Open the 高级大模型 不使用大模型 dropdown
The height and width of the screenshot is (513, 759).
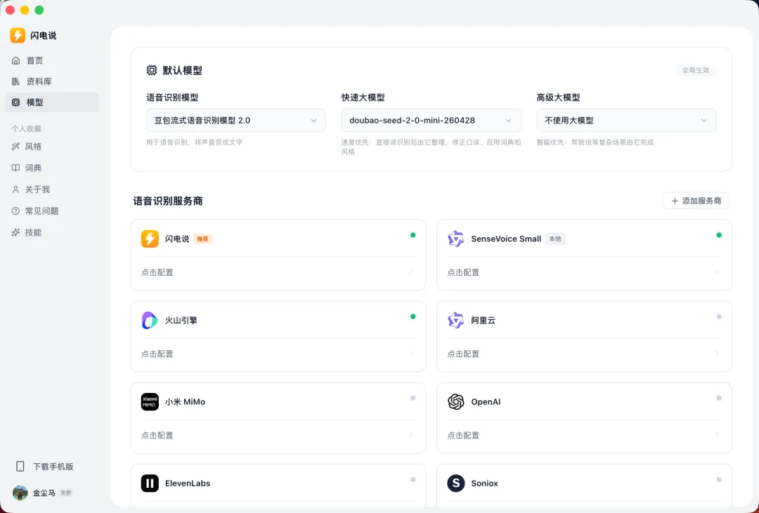point(626,121)
